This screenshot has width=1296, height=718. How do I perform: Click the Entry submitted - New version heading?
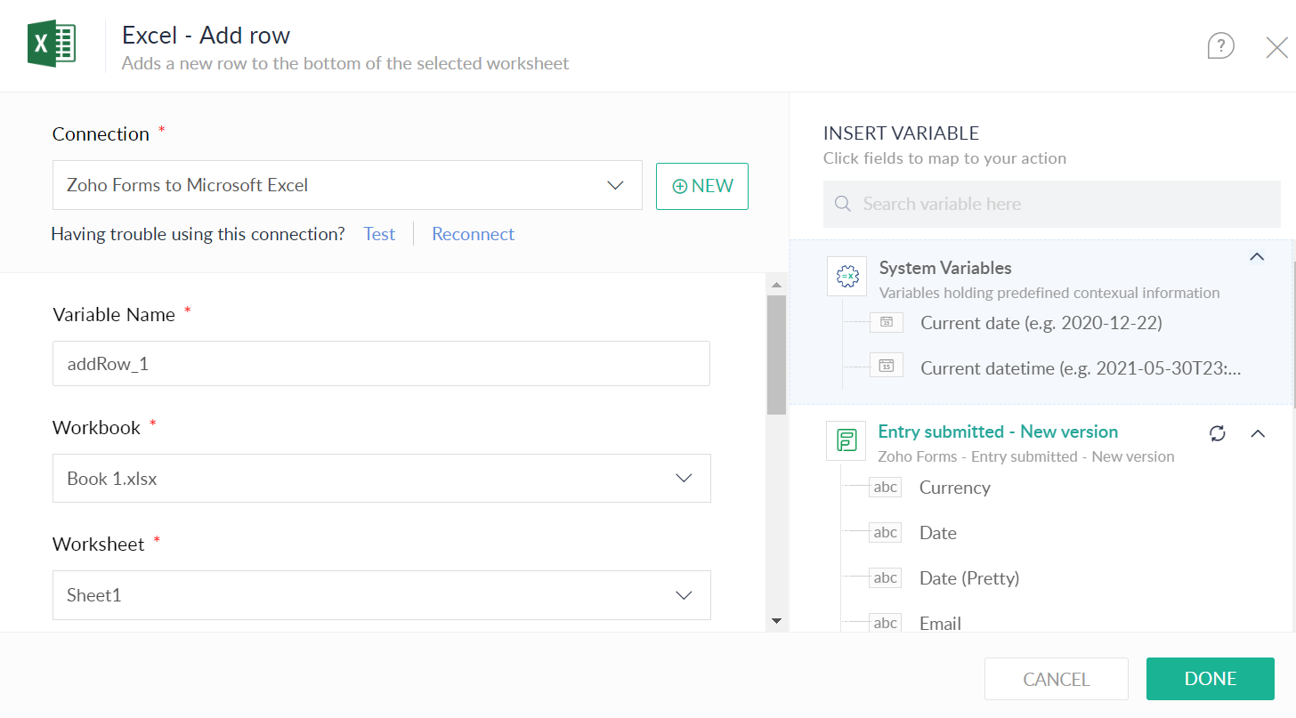point(998,432)
